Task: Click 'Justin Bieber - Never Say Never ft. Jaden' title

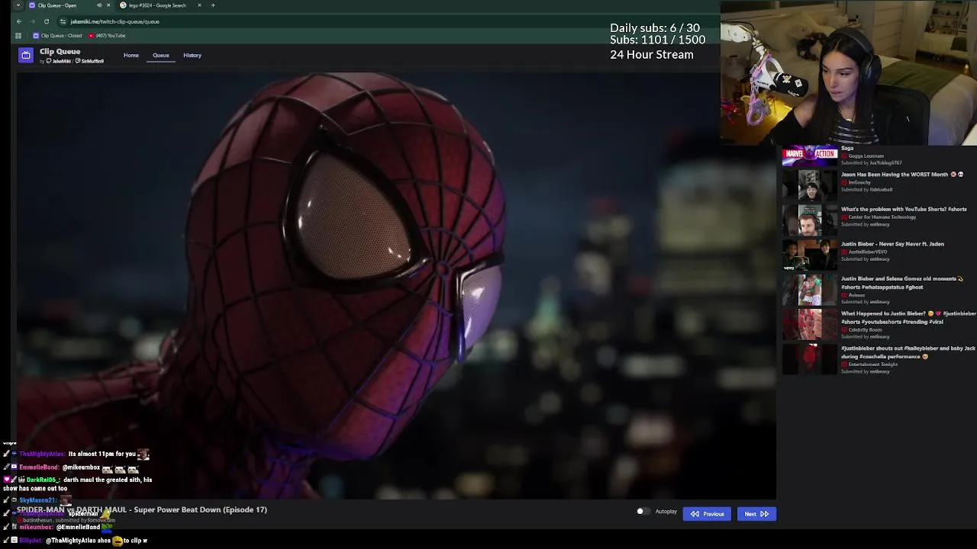Action: click(892, 244)
